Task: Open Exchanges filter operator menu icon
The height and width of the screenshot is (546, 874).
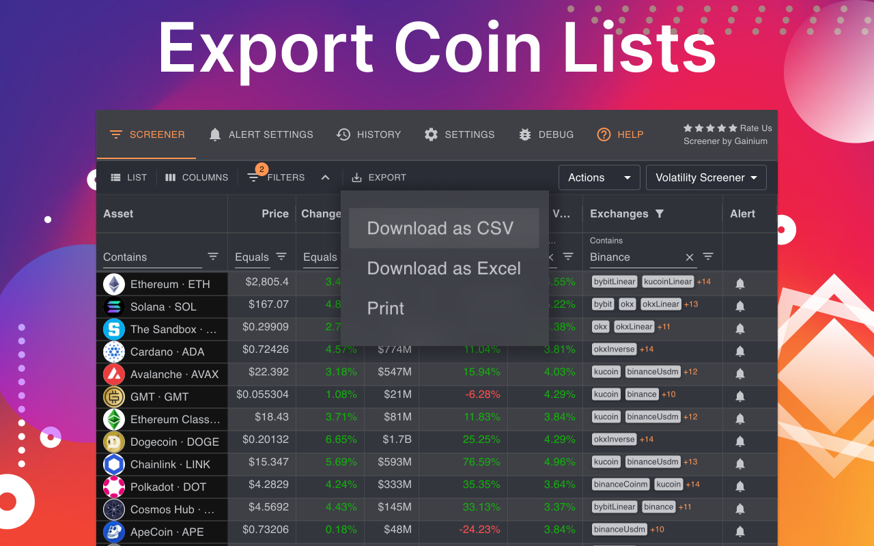Action: pos(708,257)
